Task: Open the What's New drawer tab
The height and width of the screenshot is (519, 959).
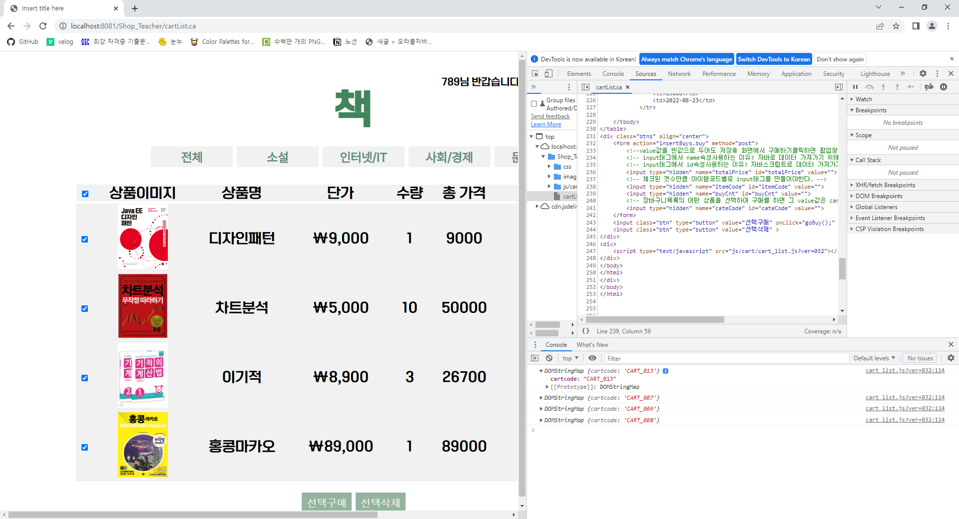Action: click(592, 344)
